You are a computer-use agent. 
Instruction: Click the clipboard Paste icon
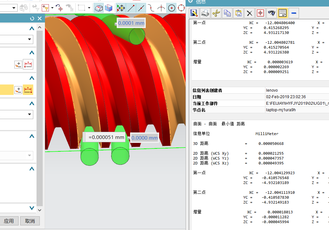238,13
